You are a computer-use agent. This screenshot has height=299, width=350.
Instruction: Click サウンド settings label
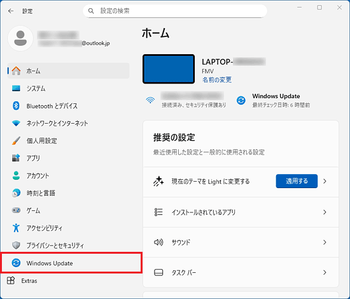click(x=181, y=242)
